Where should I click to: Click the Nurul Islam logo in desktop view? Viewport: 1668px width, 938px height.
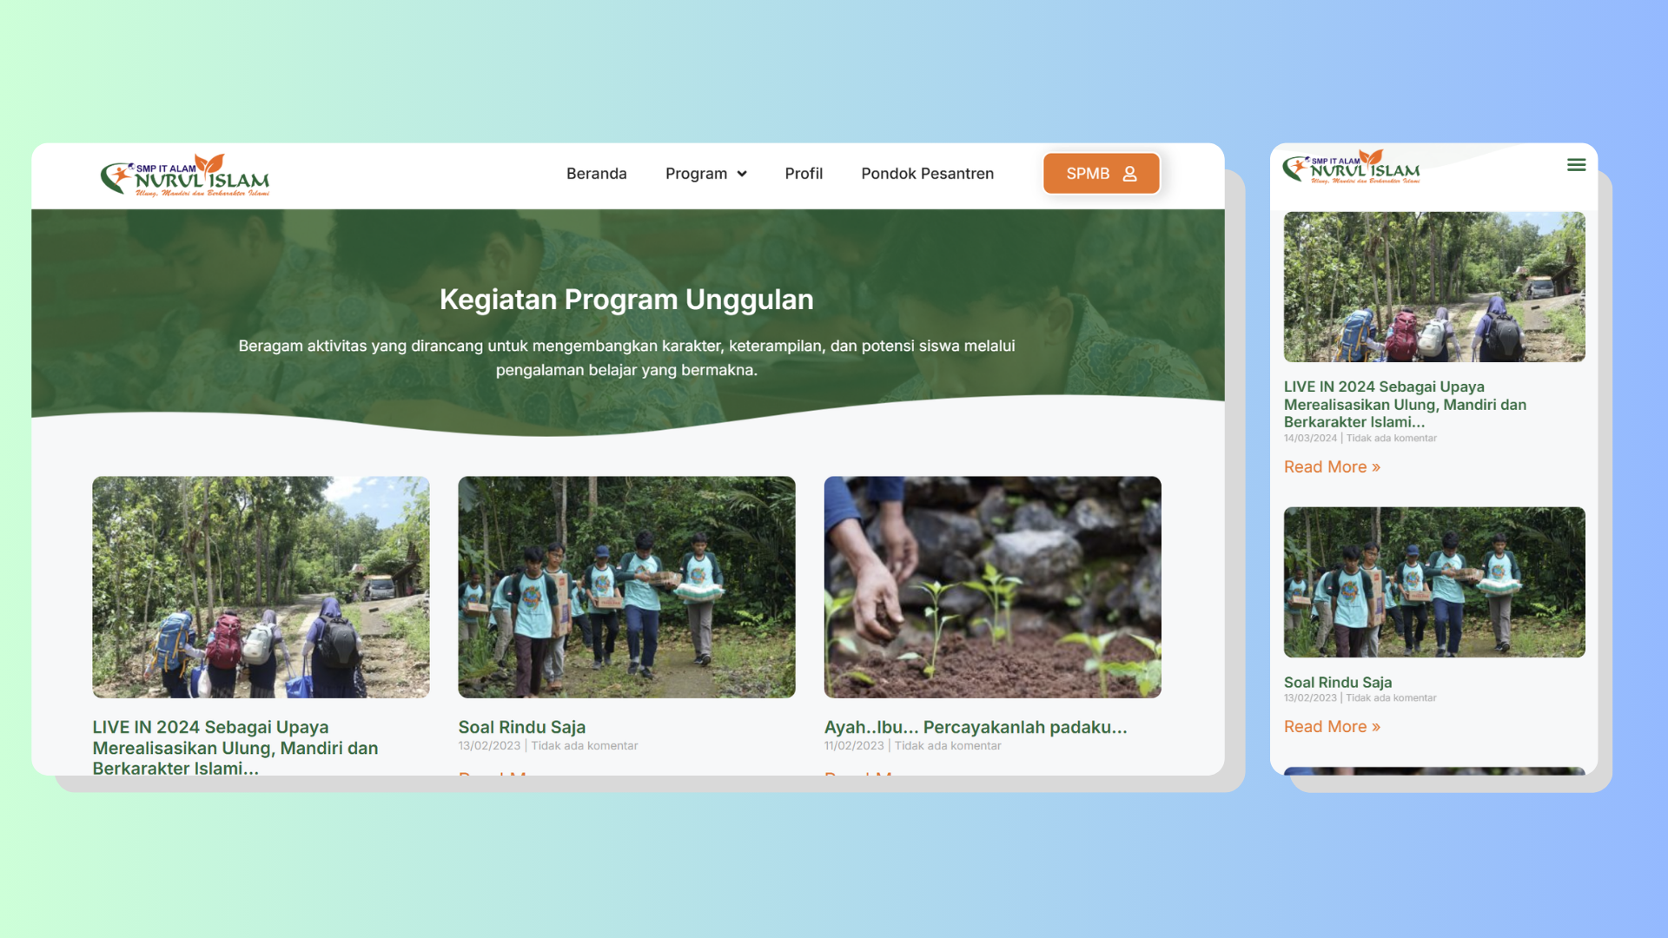(185, 175)
